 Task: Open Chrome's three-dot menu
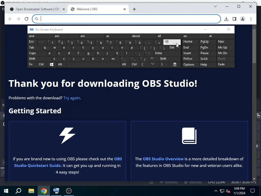251,19
